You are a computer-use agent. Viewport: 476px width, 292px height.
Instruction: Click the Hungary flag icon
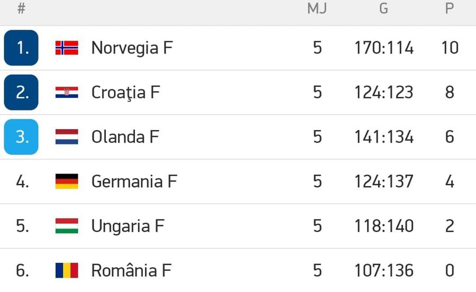[x=67, y=226]
